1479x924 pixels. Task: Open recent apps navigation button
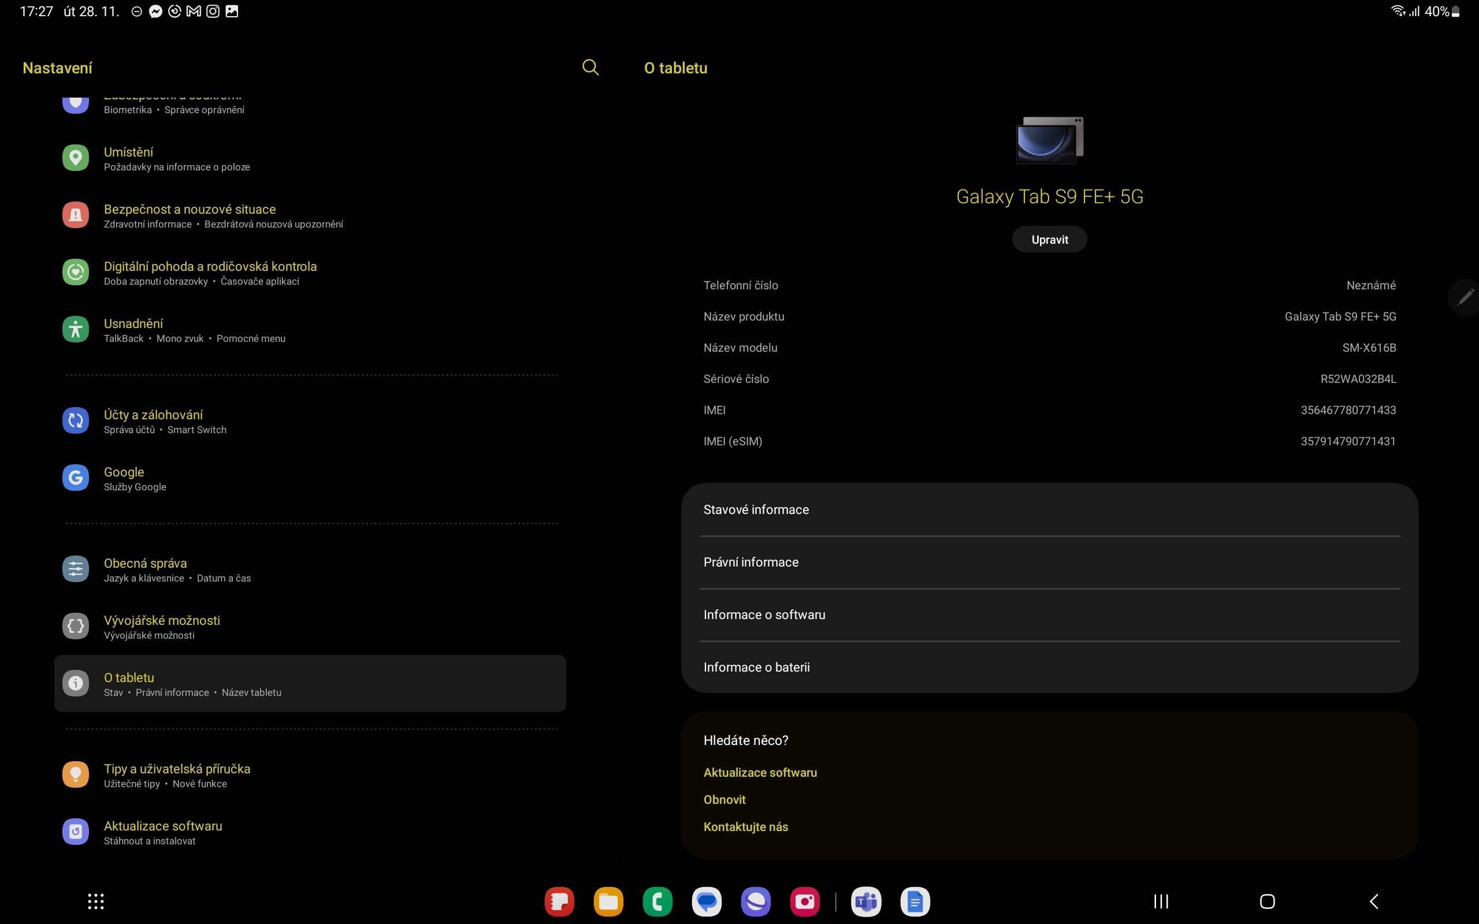[1161, 901]
